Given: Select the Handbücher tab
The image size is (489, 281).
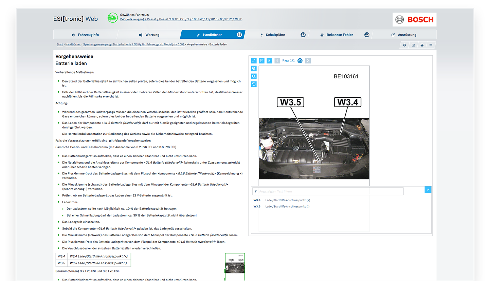Looking at the screenshot, I should coord(213,35).
